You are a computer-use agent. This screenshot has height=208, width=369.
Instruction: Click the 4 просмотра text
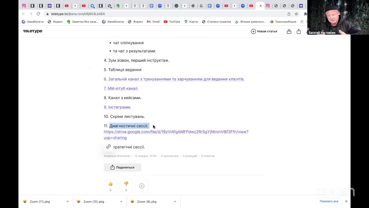point(170,156)
